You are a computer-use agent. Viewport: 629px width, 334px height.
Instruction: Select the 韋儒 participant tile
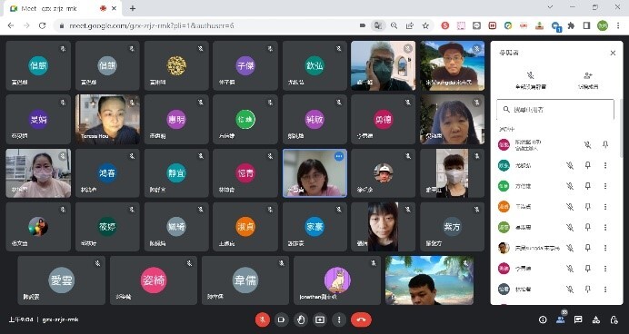click(x=245, y=280)
